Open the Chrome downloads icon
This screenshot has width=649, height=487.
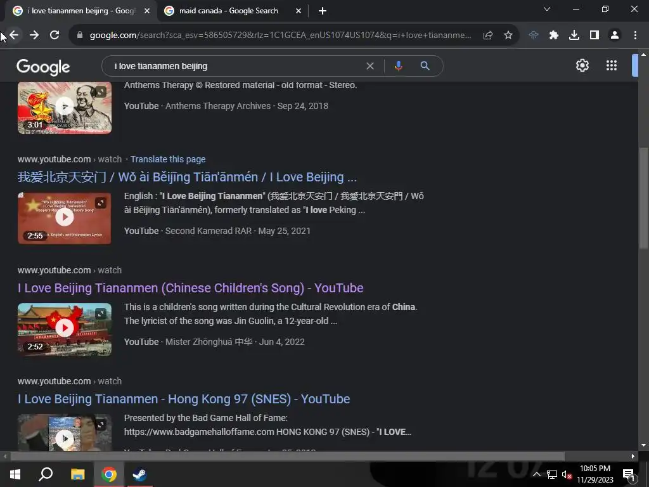pos(574,36)
